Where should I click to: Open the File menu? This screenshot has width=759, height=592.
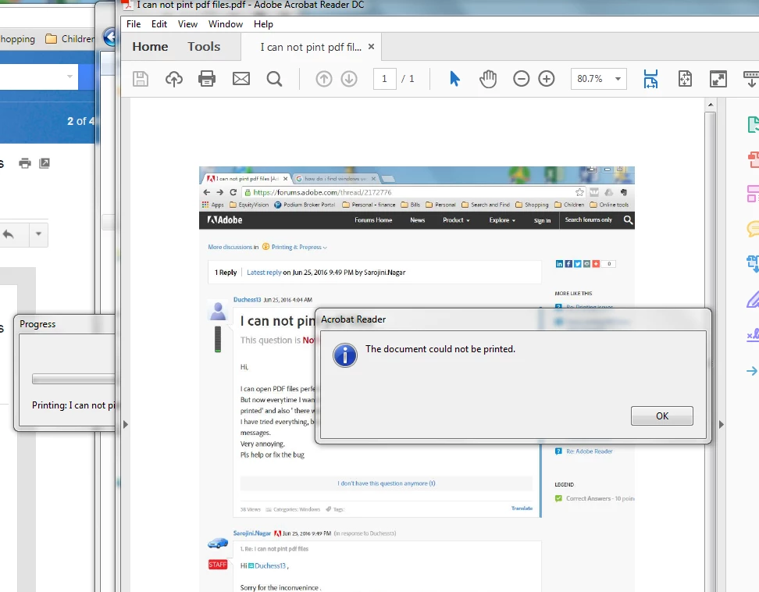tap(134, 24)
